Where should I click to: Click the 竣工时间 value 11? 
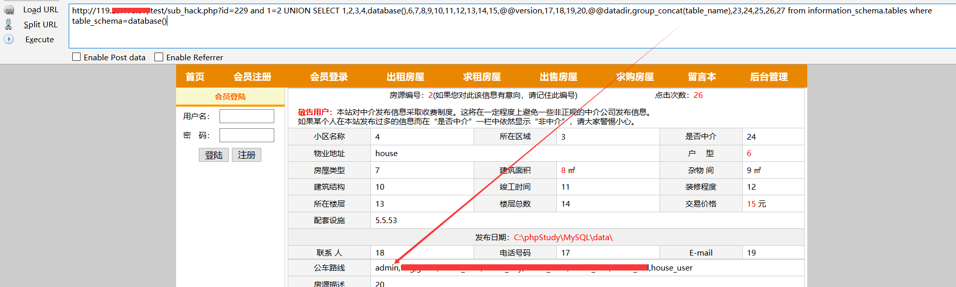[566, 187]
